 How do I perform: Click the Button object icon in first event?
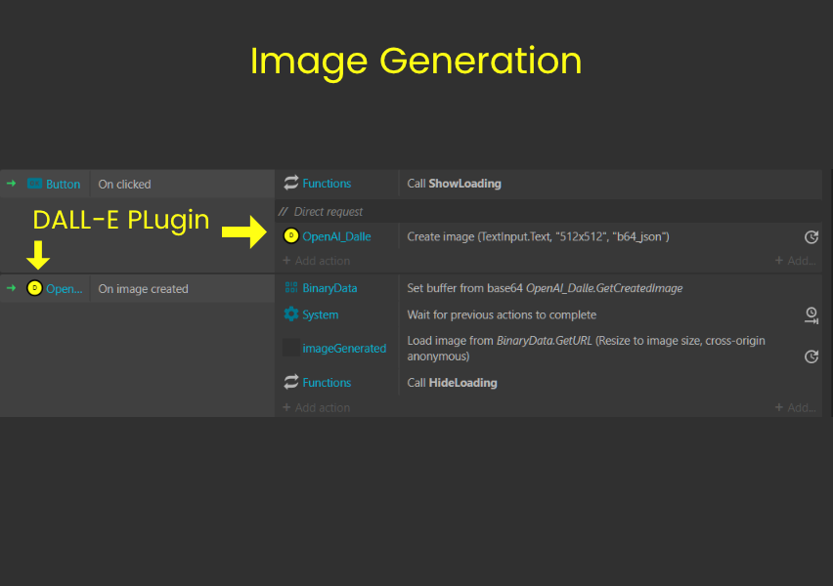pos(35,184)
